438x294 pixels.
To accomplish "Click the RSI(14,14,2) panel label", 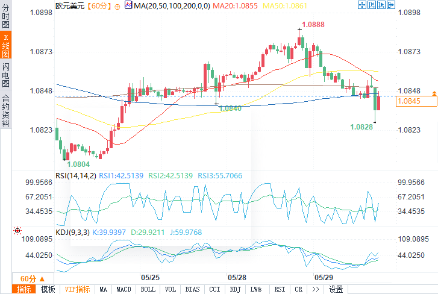I will click(x=76, y=176).
